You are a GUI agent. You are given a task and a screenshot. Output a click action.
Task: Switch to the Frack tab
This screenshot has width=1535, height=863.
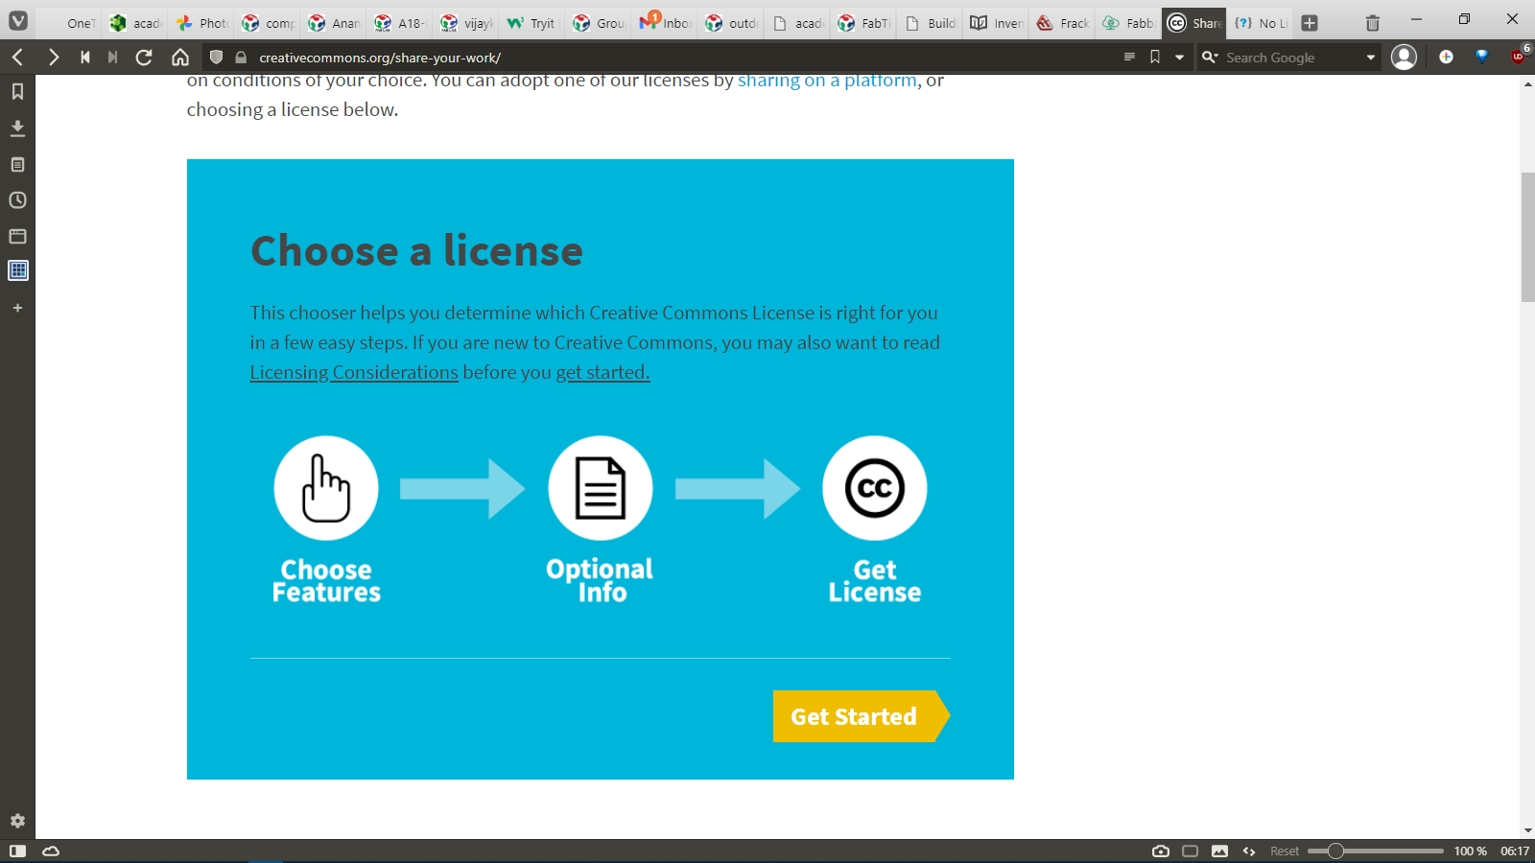click(x=1062, y=23)
